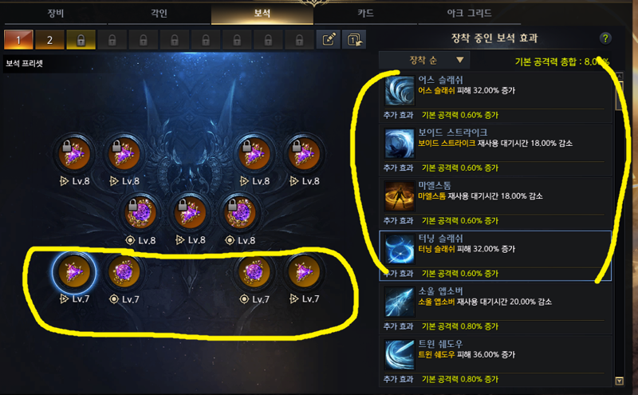638x395 pixels.
Task: Click the scrollbar down arrow in effects list
Action: (x=620, y=381)
